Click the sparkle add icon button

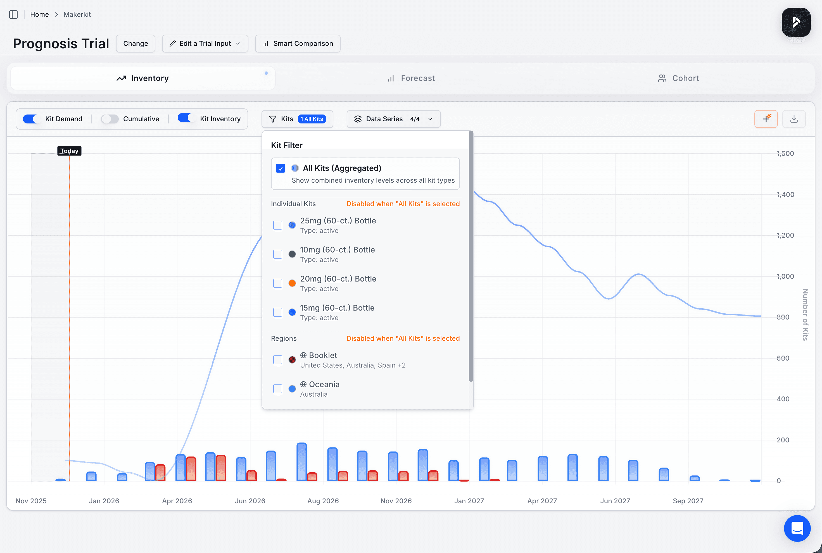coord(766,119)
